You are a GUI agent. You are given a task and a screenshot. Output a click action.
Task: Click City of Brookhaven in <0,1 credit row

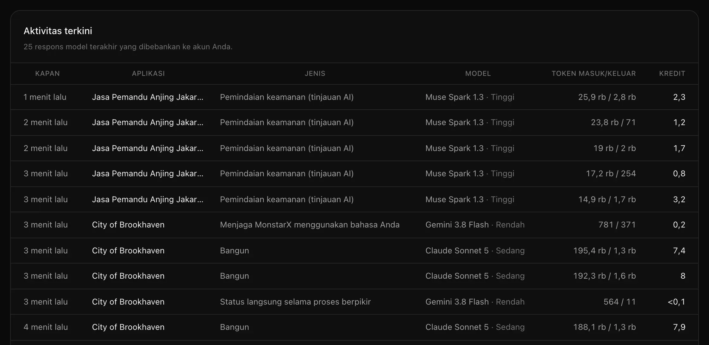pyautogui.click(x=128, y=302)
